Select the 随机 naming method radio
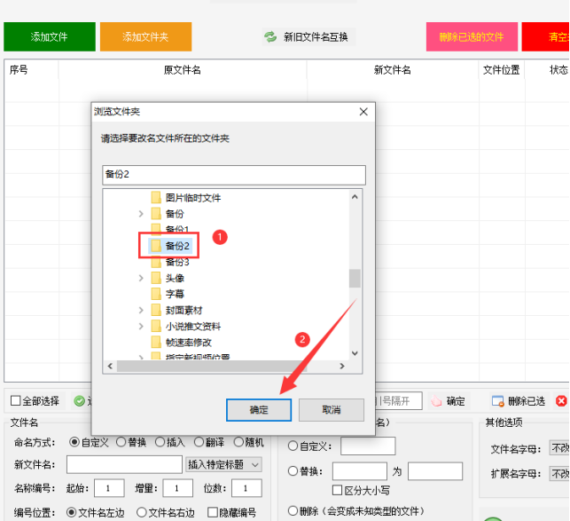This screenshot has width=570, height=521. 238,442
